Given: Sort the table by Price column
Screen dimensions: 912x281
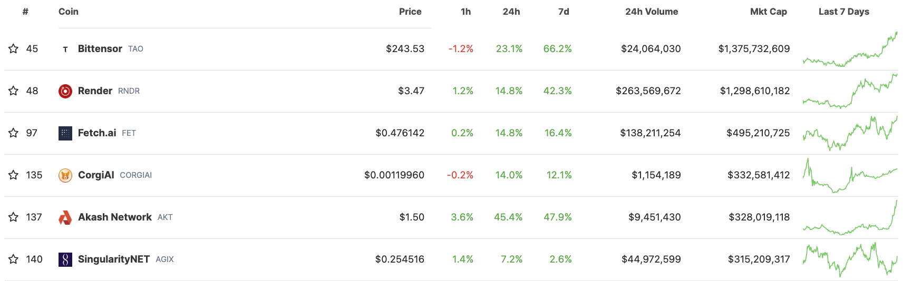Looking at the screenshot, I should [x=410, y=12].
